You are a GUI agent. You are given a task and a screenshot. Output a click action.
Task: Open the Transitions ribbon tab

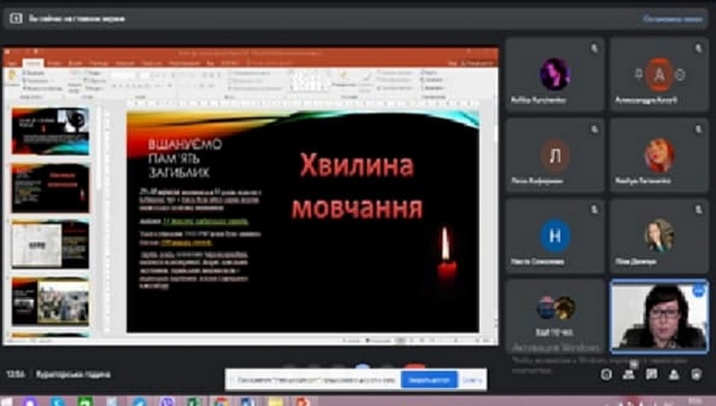pos(98,63)
